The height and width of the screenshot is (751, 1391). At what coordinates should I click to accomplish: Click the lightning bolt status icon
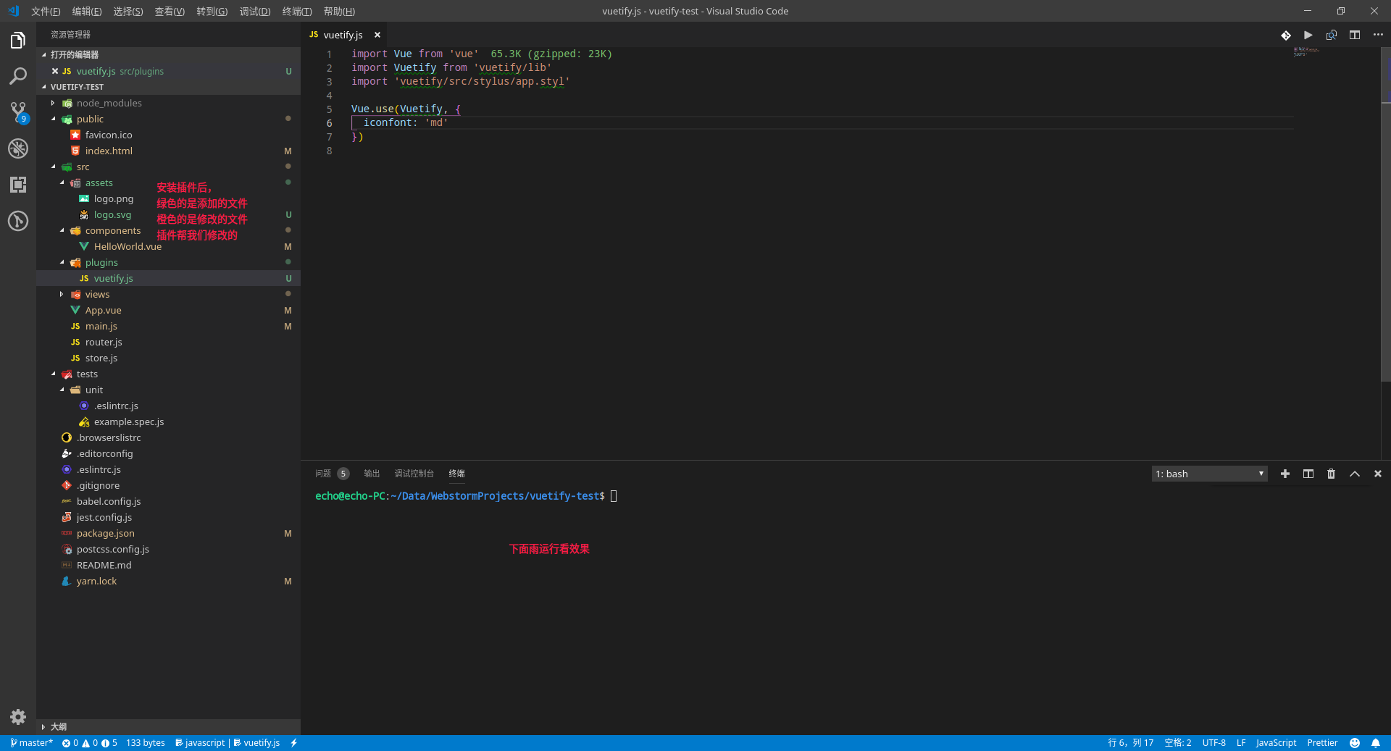tap(293, 743)
